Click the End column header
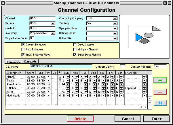The image size is (173, 125). 41,73
